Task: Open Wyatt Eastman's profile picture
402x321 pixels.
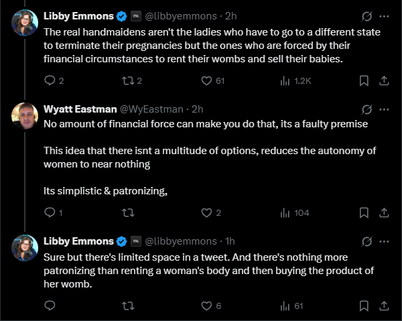Action: coord(25,116)
